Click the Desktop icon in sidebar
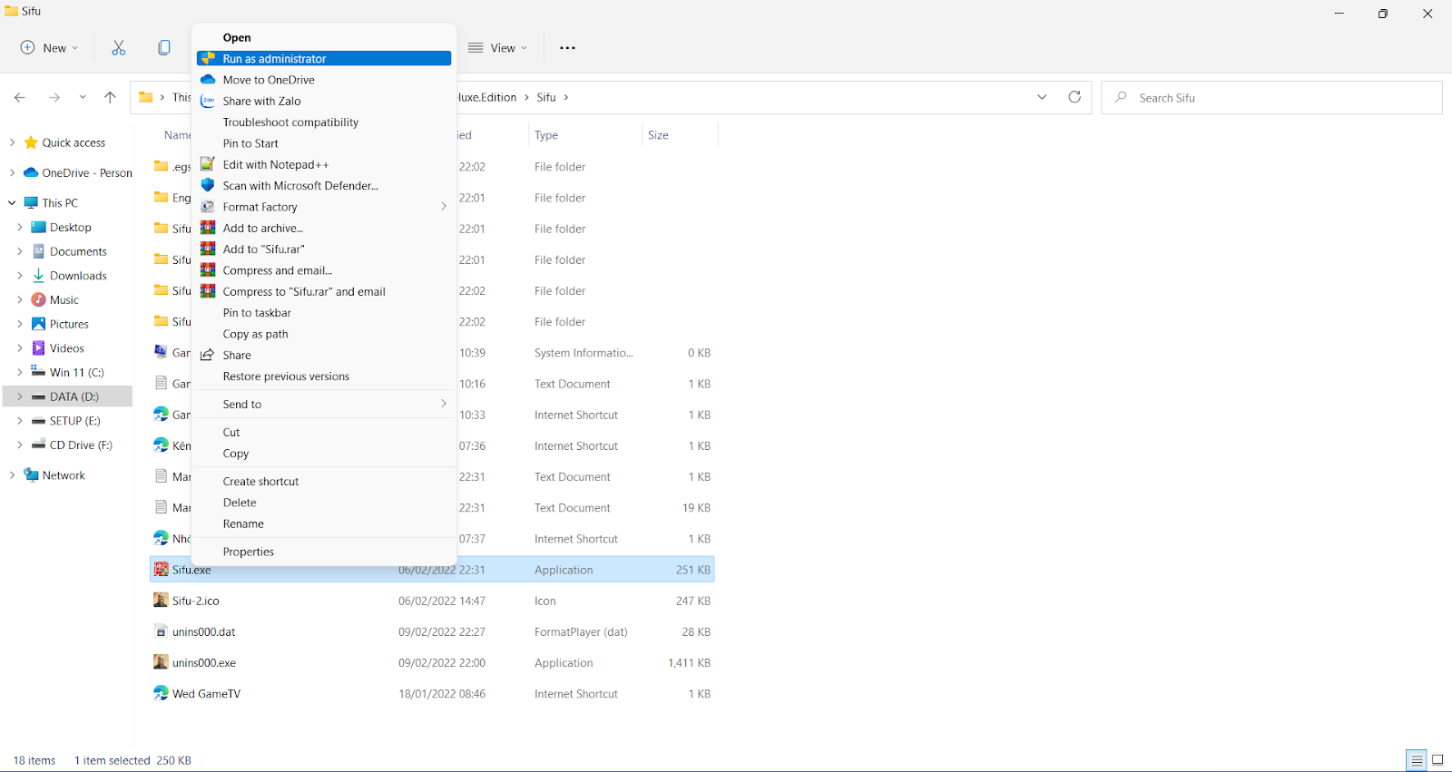 [x=38, y=227]
